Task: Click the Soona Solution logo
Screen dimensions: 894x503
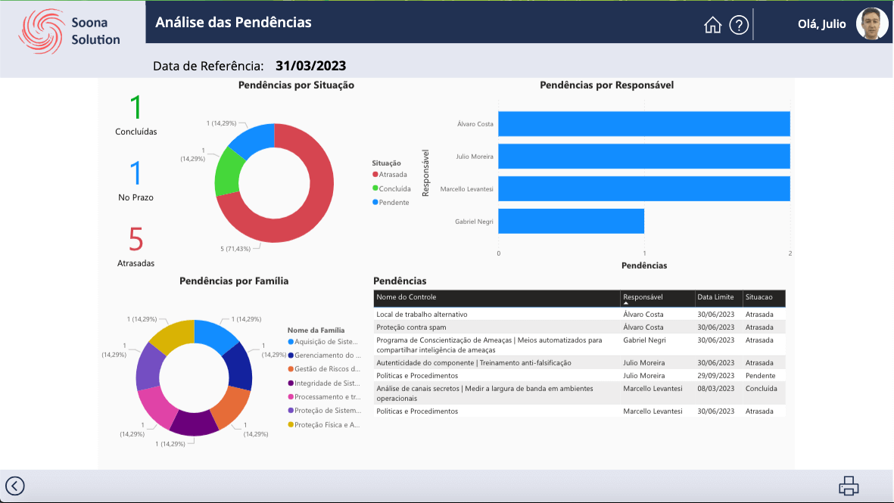Action: [71, 31]
